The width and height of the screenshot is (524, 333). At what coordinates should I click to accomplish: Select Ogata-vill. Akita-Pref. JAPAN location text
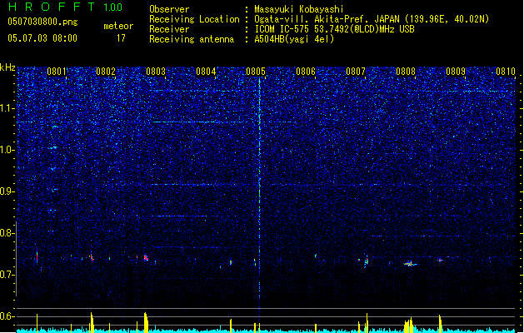pyautogui.click(x=372, y=19)
